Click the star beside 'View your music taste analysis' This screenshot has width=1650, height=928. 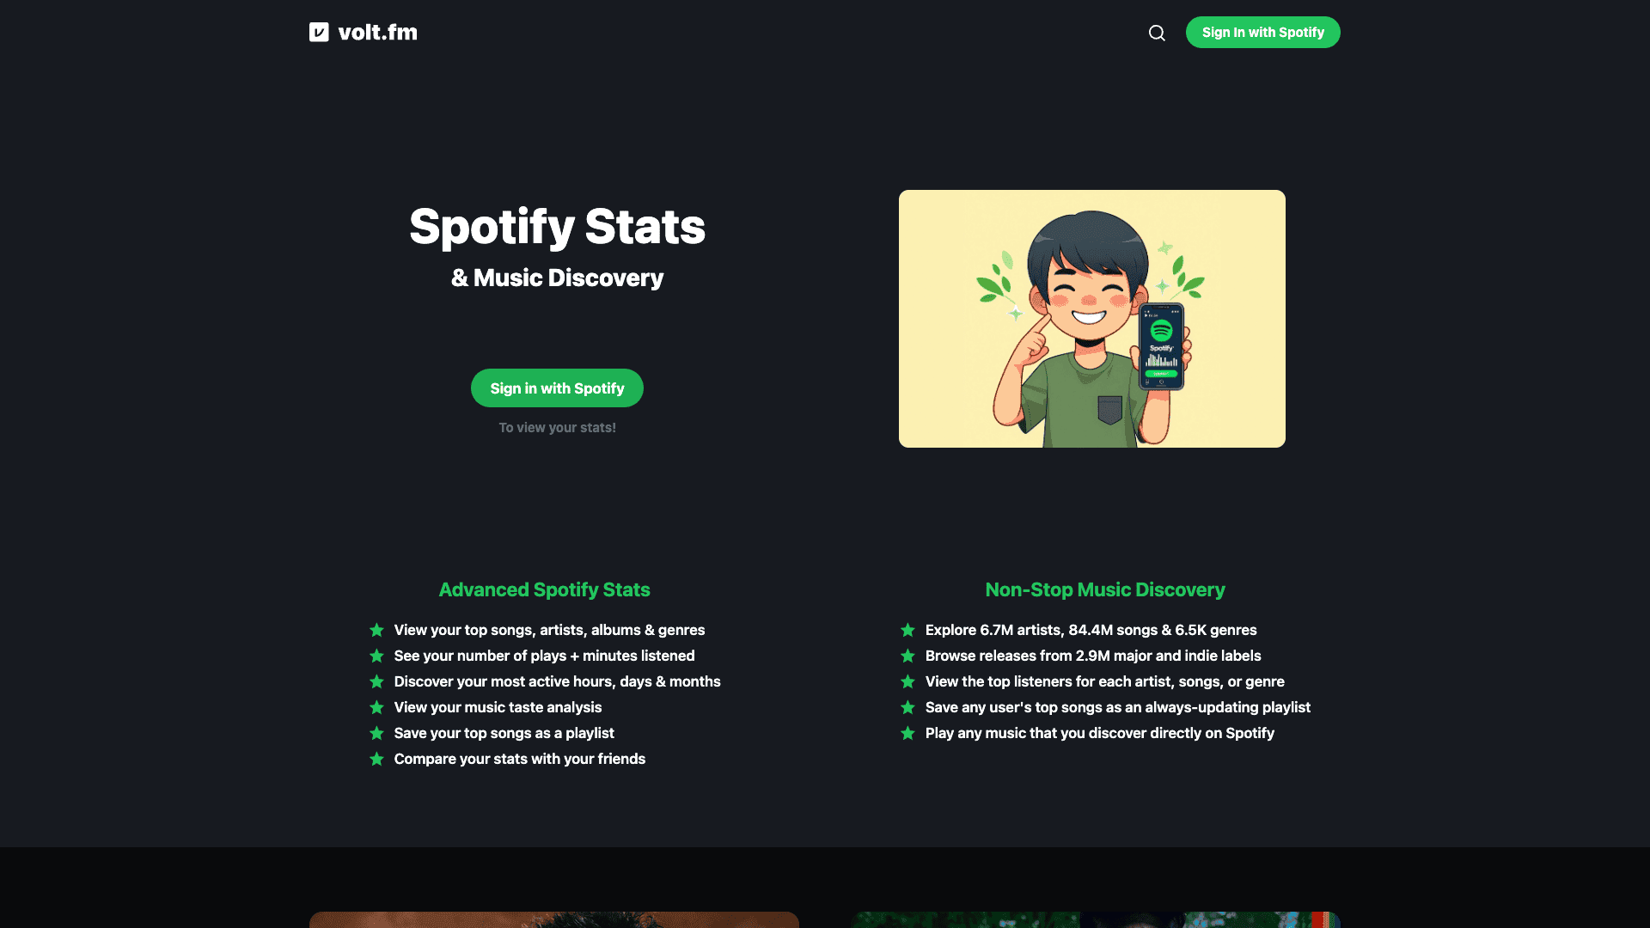[376, 707]
